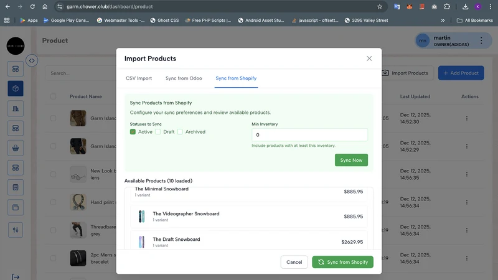Close the Import Products dialog
498x280 pixels.
369,58
